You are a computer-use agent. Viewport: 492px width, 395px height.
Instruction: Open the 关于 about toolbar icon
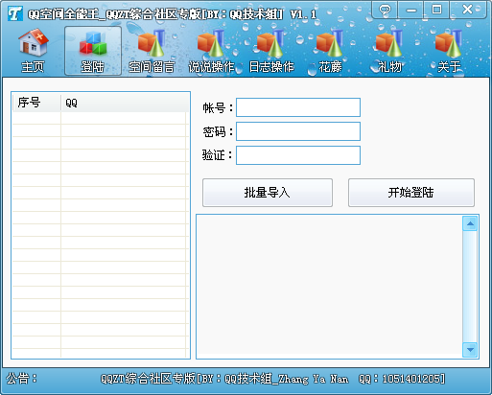[x=449, y=51]
